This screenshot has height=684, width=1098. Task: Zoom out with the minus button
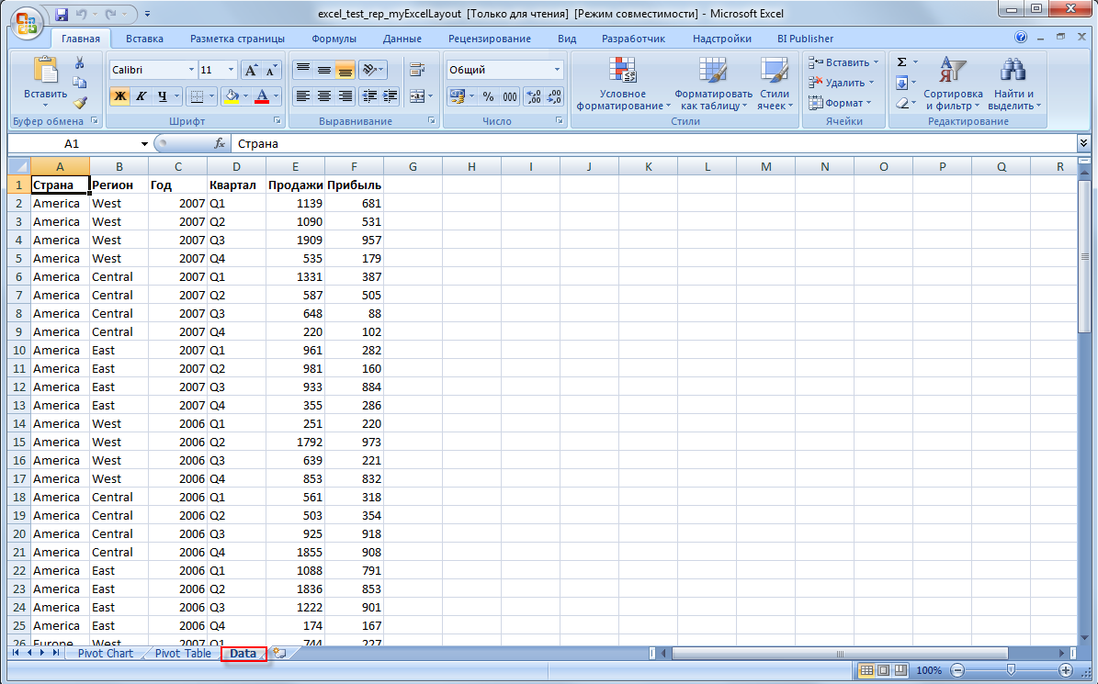coord(957,670)
